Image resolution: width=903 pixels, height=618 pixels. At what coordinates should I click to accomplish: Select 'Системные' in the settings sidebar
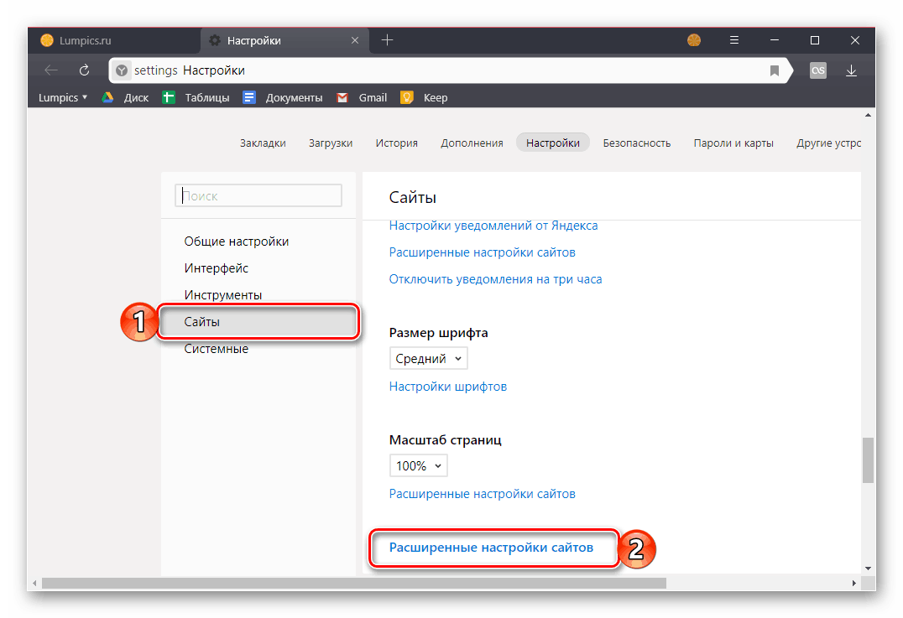217,349
